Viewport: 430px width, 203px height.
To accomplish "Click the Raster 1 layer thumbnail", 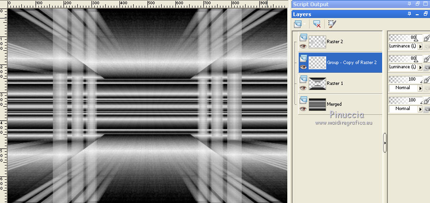I will (317, 83).
